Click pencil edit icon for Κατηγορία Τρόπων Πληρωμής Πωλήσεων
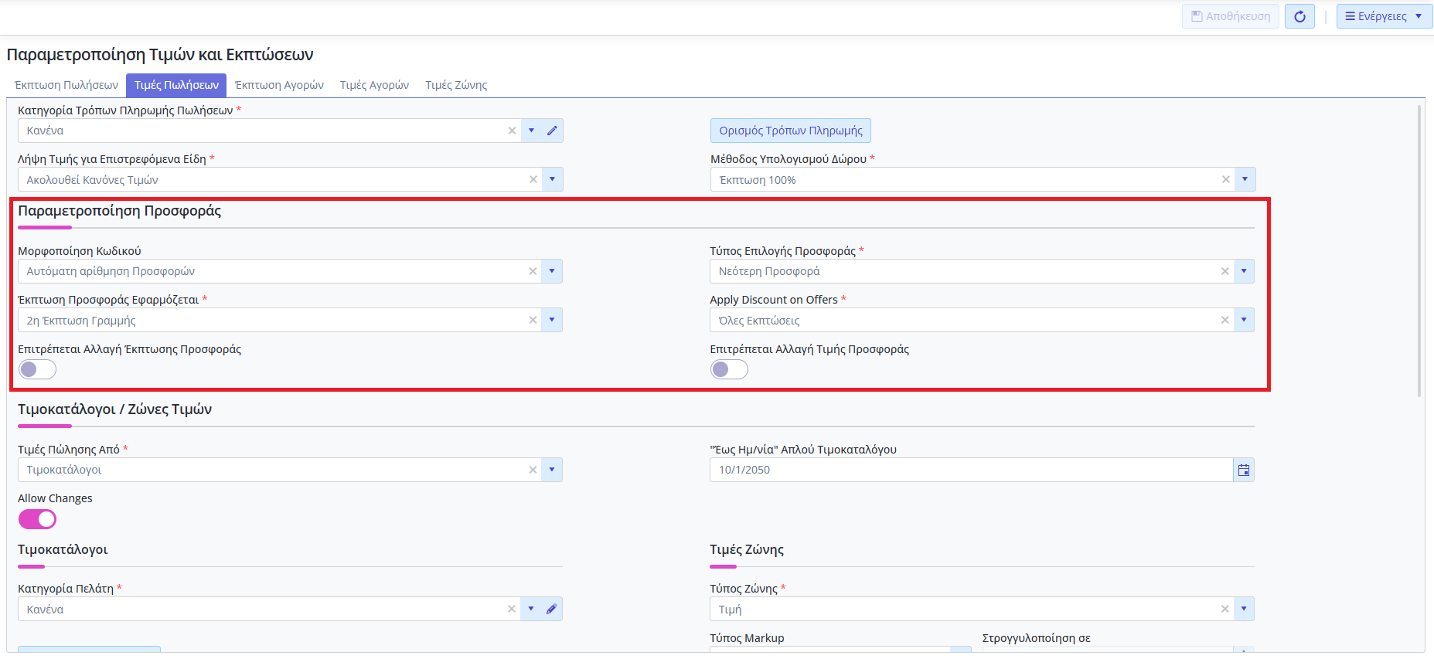Image resolution: width=1434 pixels, height=659 pixels. coord(552,131)
